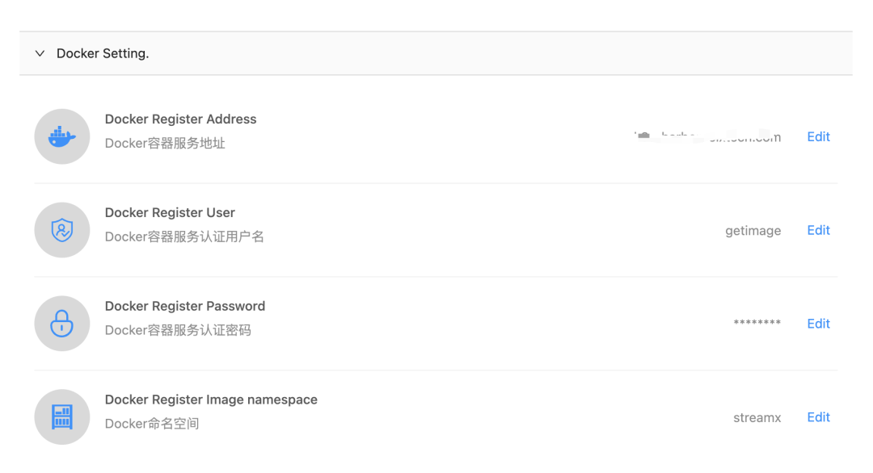This screenshot has width=873, height=473.
Task: Click the Docker容器服务地址 description text
Action: coord(165,144)
